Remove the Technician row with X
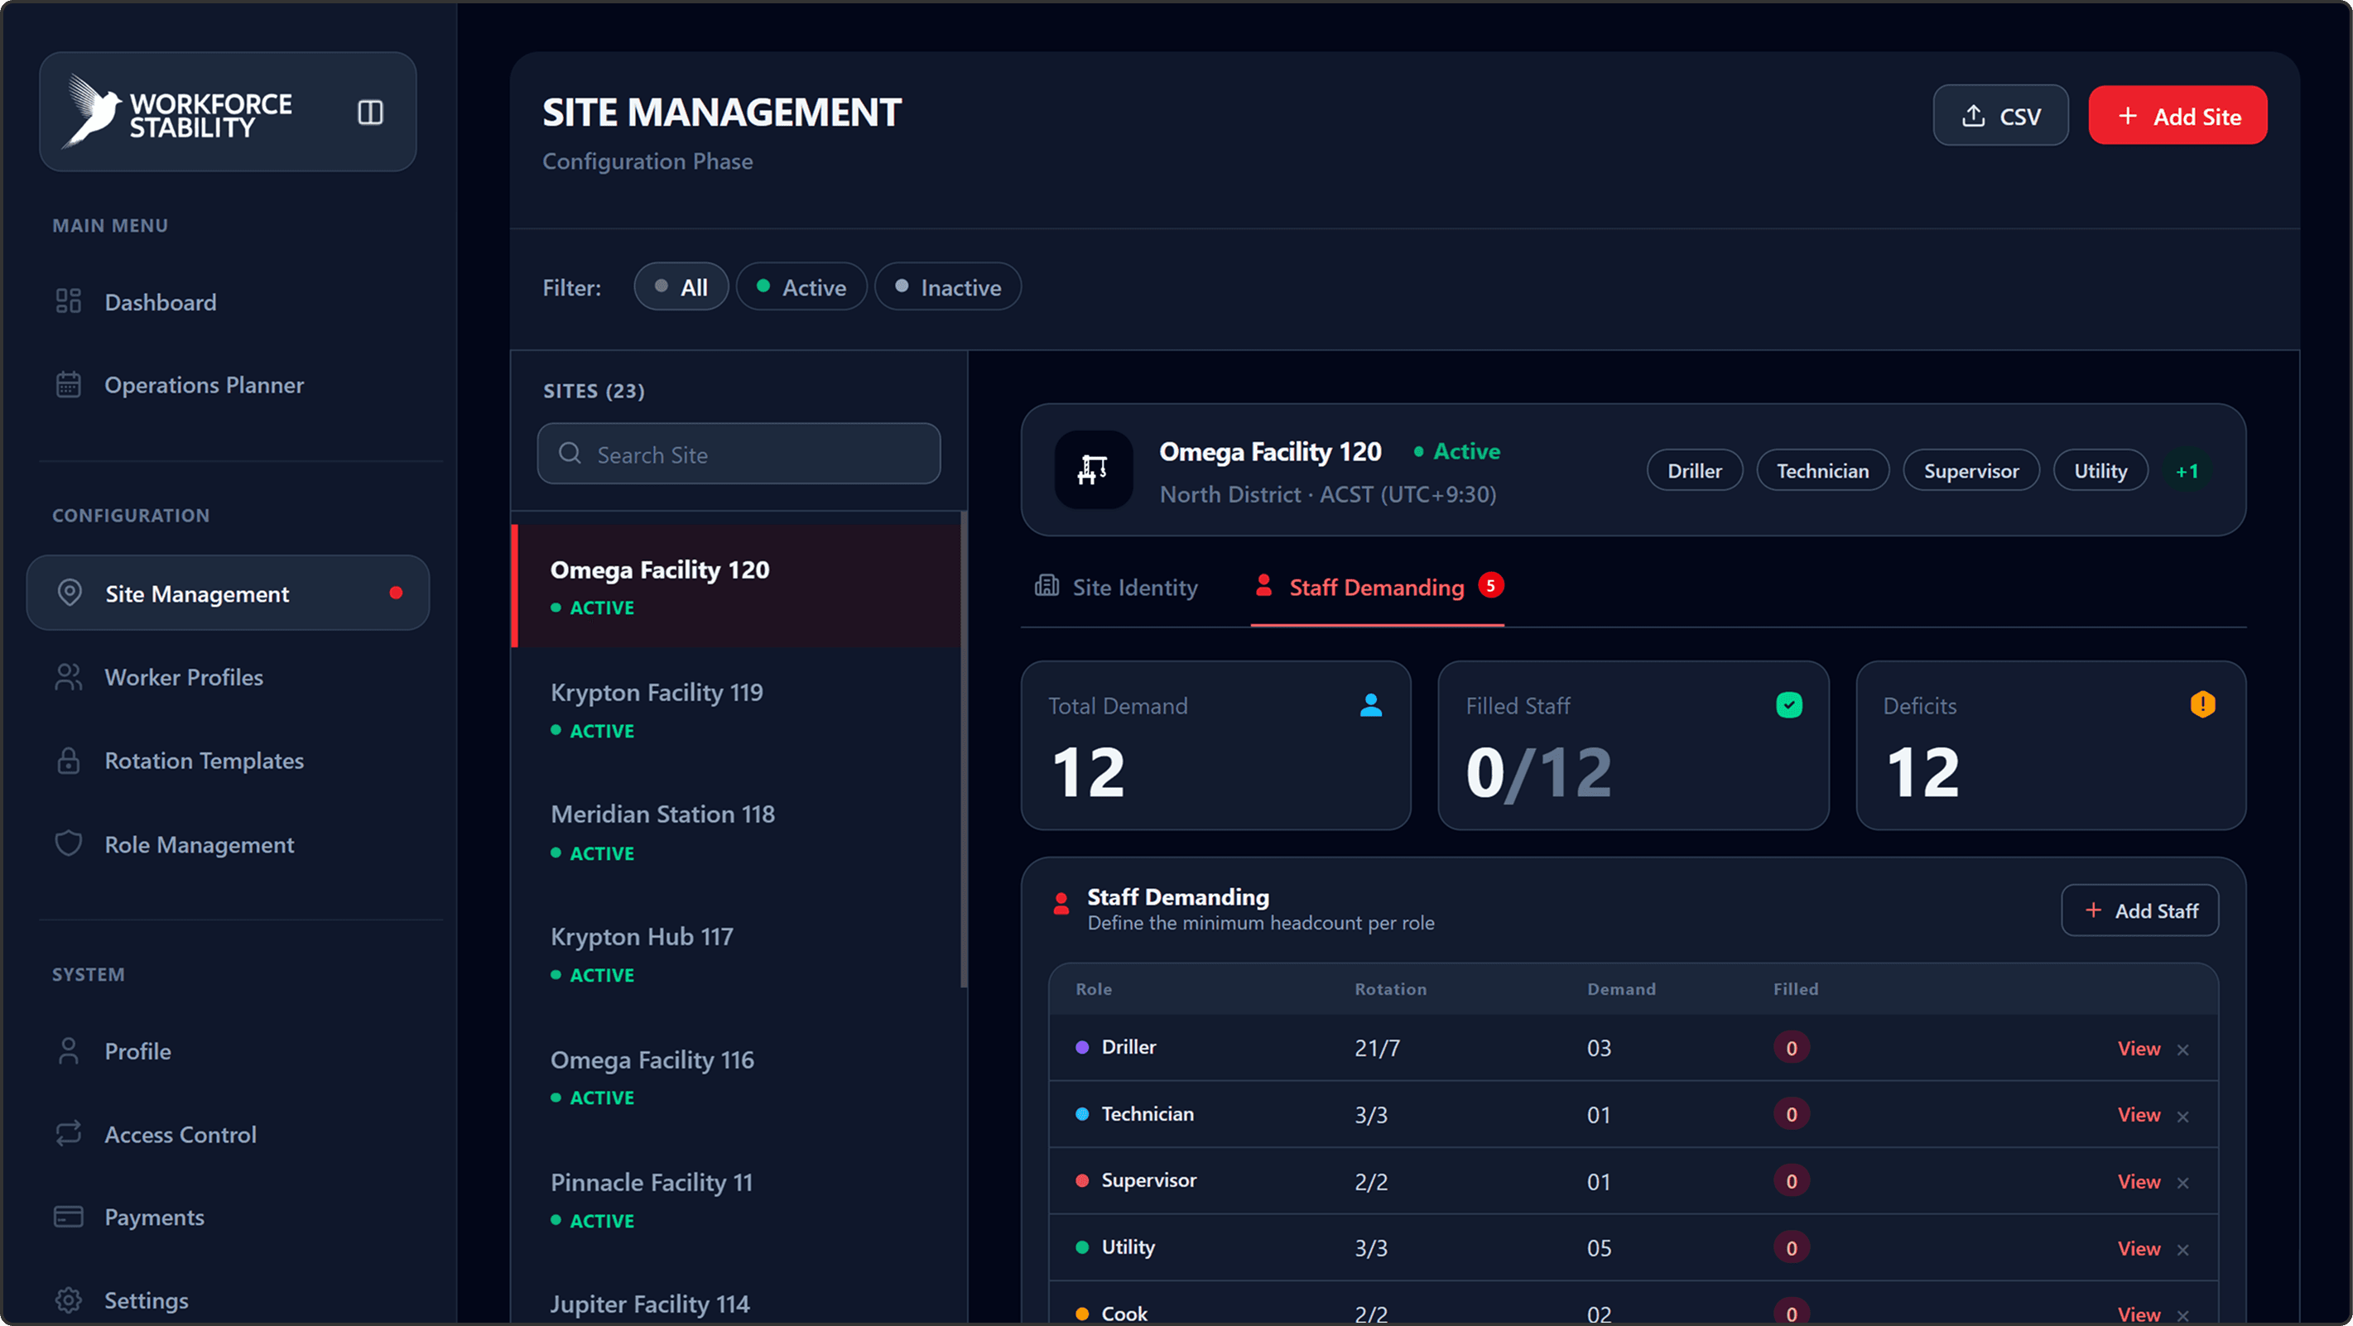 [x=2183, y=1117]
